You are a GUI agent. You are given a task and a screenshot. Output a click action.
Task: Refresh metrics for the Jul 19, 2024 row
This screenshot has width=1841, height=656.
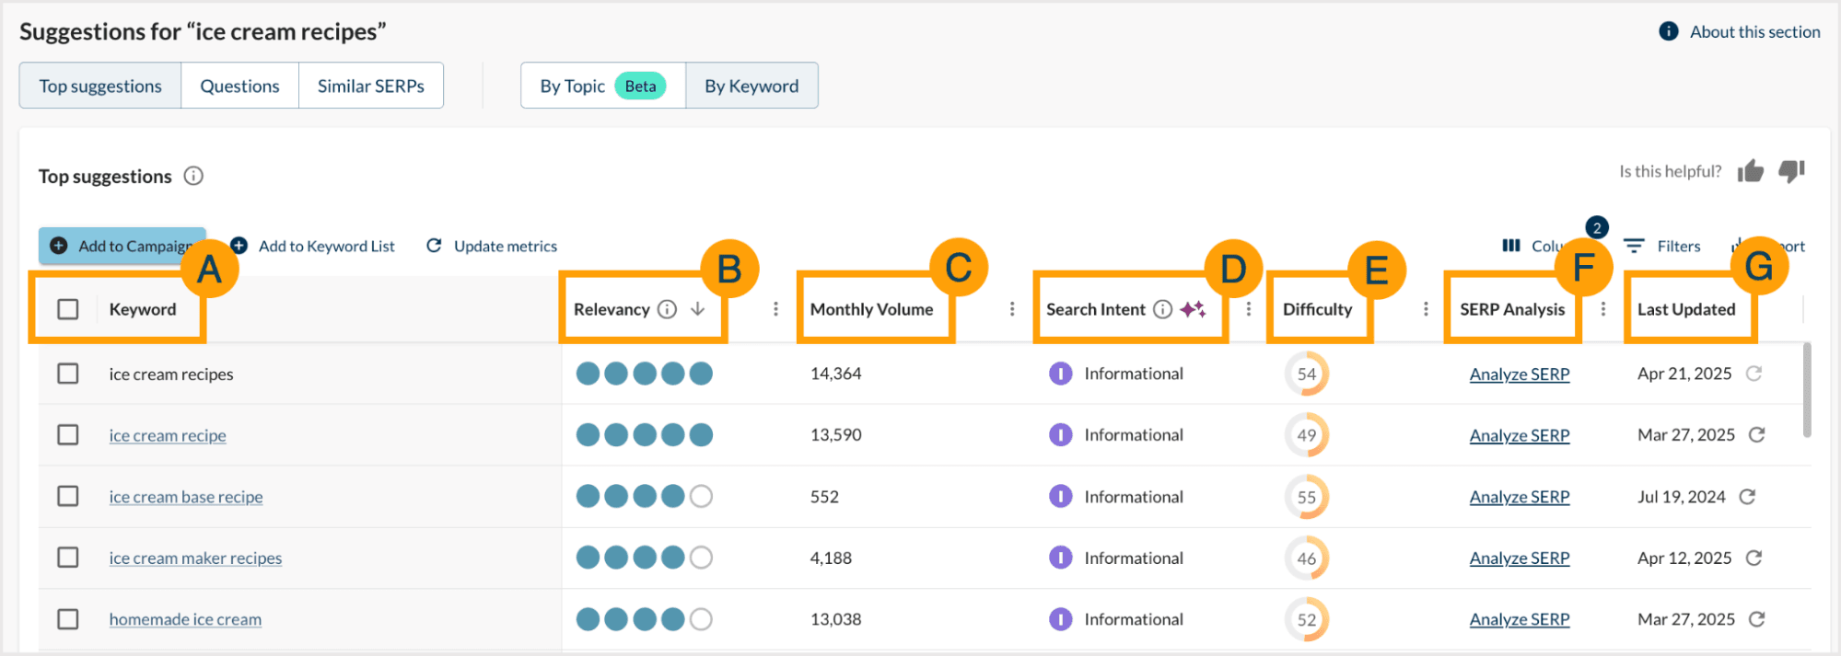pyautogui.click(x=1747, y=497)
